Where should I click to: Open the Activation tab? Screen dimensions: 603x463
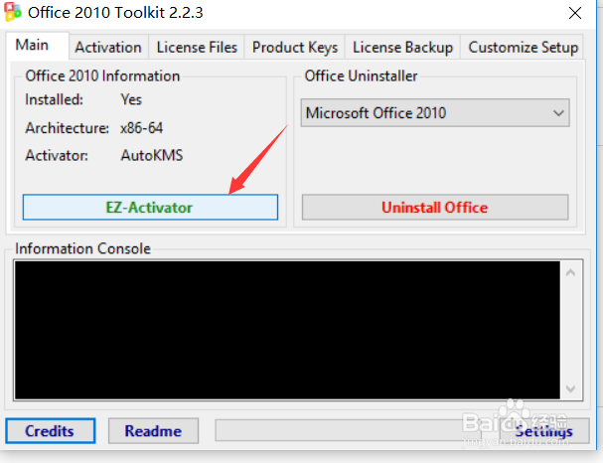108,48
